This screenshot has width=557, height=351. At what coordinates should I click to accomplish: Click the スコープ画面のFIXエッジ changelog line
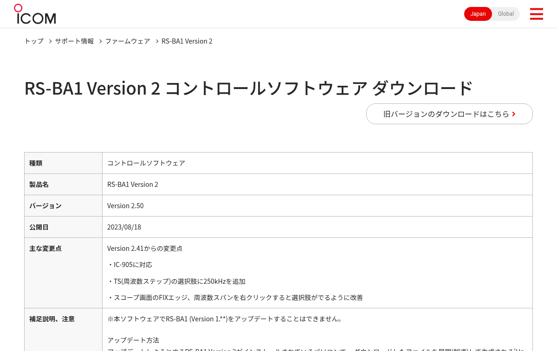[235, 298]
